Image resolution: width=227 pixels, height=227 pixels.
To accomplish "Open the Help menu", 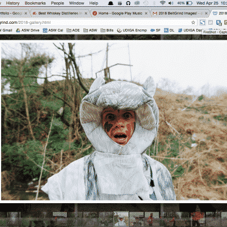I will tap(94, 3).
